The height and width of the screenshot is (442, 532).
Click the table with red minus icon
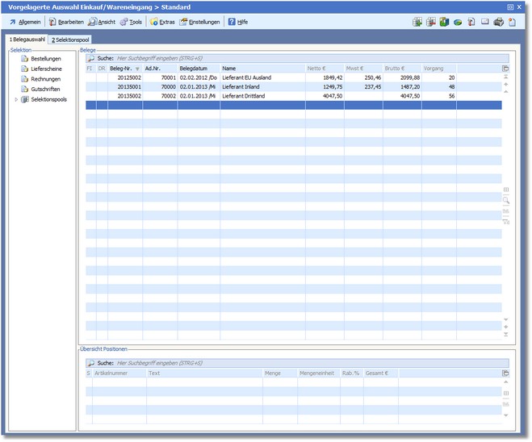click(431, 22)
